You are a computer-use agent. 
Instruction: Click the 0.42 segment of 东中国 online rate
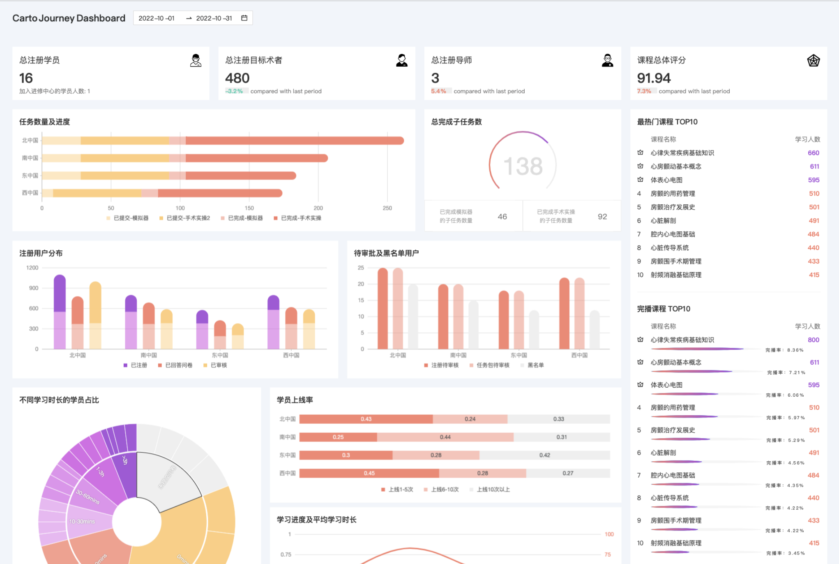545,455
